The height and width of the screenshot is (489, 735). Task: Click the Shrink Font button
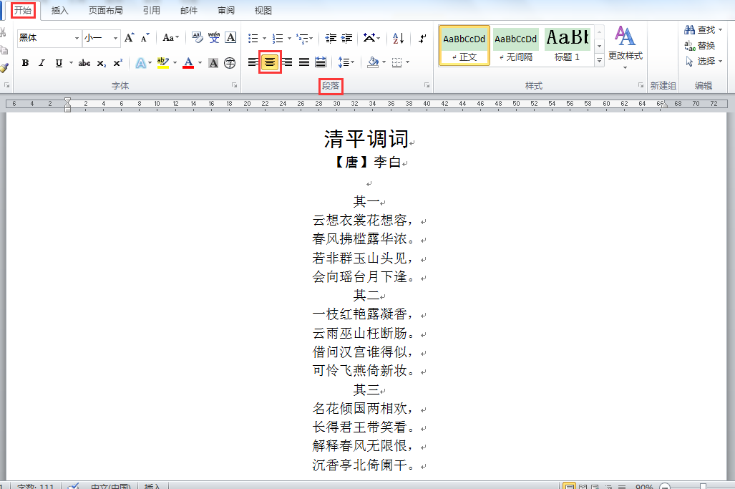[145, 37]
